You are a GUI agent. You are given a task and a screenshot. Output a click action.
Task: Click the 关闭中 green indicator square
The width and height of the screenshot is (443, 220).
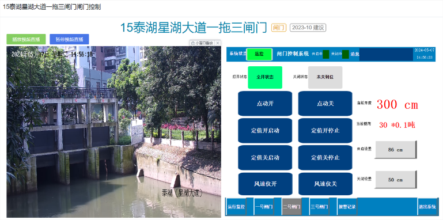tap(345, 54)
